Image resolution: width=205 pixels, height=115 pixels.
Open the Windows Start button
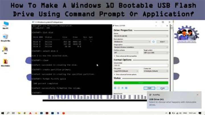point(3,113)
